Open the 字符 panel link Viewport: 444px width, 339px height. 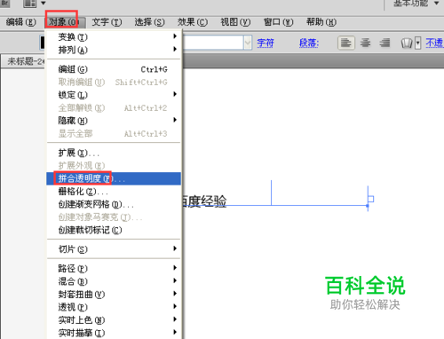pos(266,43)
